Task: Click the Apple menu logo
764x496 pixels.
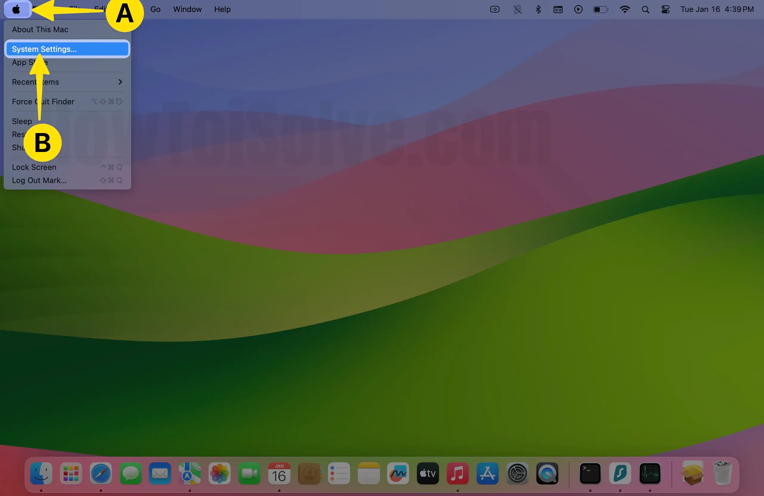Action: tap(16, 10)
